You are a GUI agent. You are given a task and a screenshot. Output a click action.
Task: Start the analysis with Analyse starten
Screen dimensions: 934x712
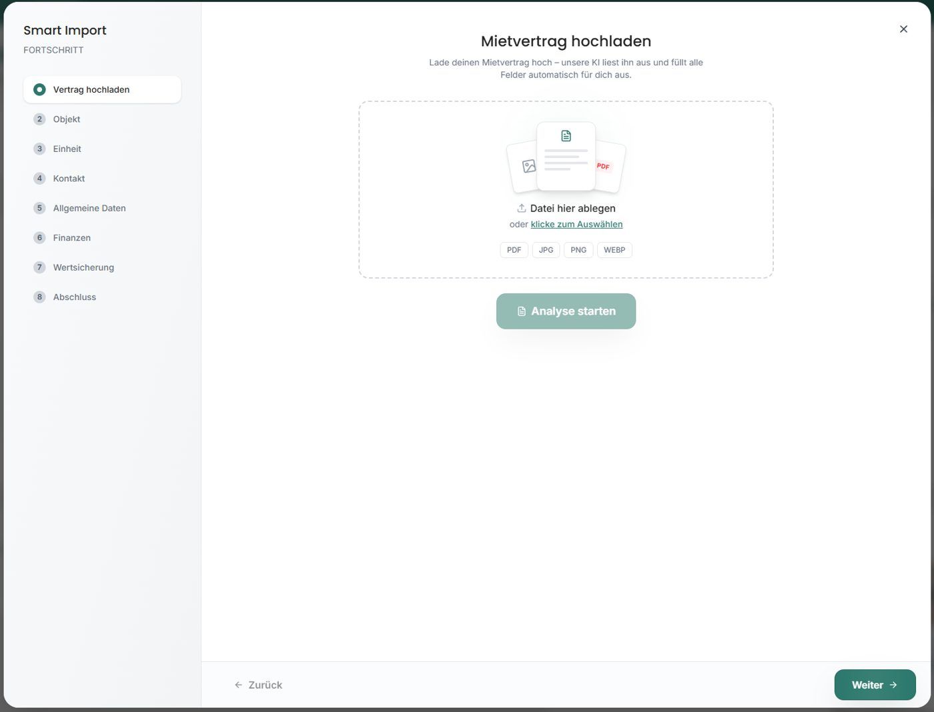click(x=566, y=311)
